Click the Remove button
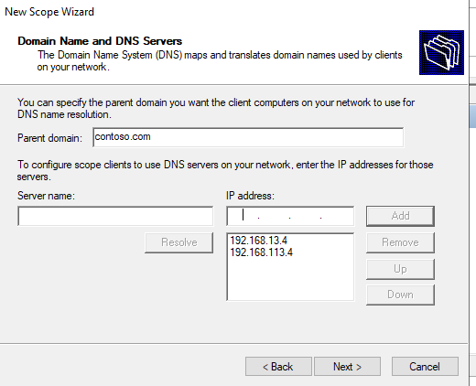 [400, 242]
